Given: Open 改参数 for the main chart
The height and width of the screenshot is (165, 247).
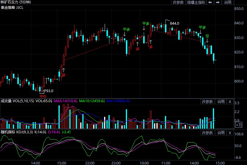Looking at the screenshot, I should [x=178, y=2].
